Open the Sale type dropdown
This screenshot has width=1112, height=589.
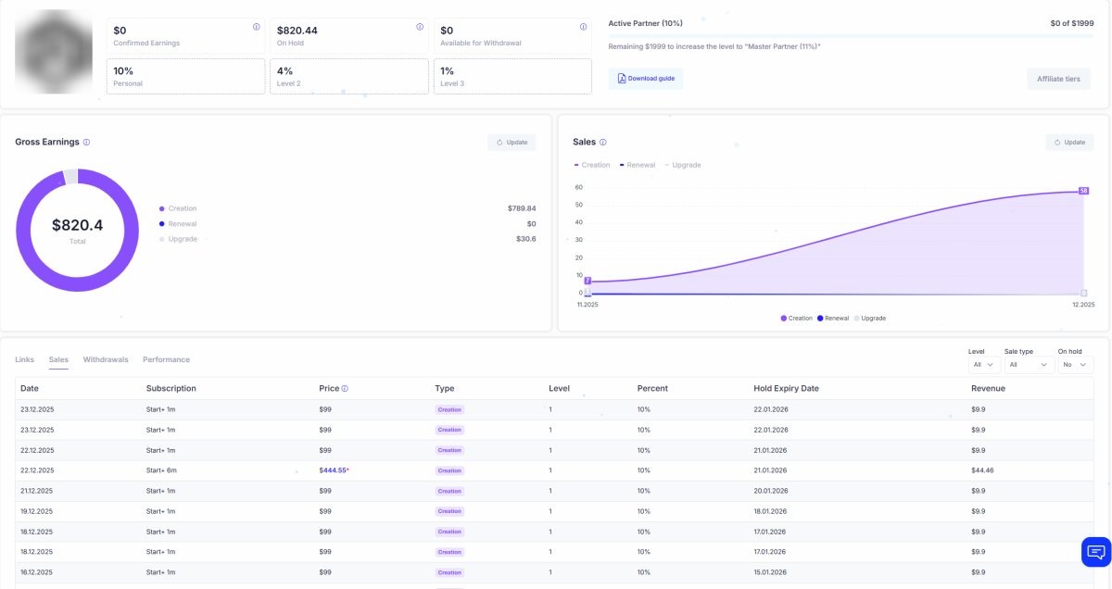coord(1029,365)
